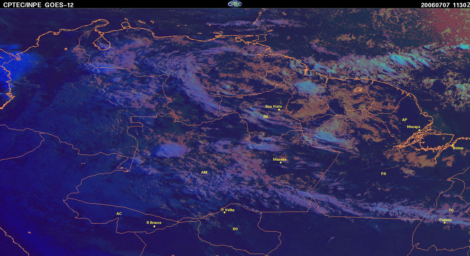This screenshot has width=470, height=256.
Task: Click the CPTEC/INPE GOES-12 header text
Action: click(39, 5)
